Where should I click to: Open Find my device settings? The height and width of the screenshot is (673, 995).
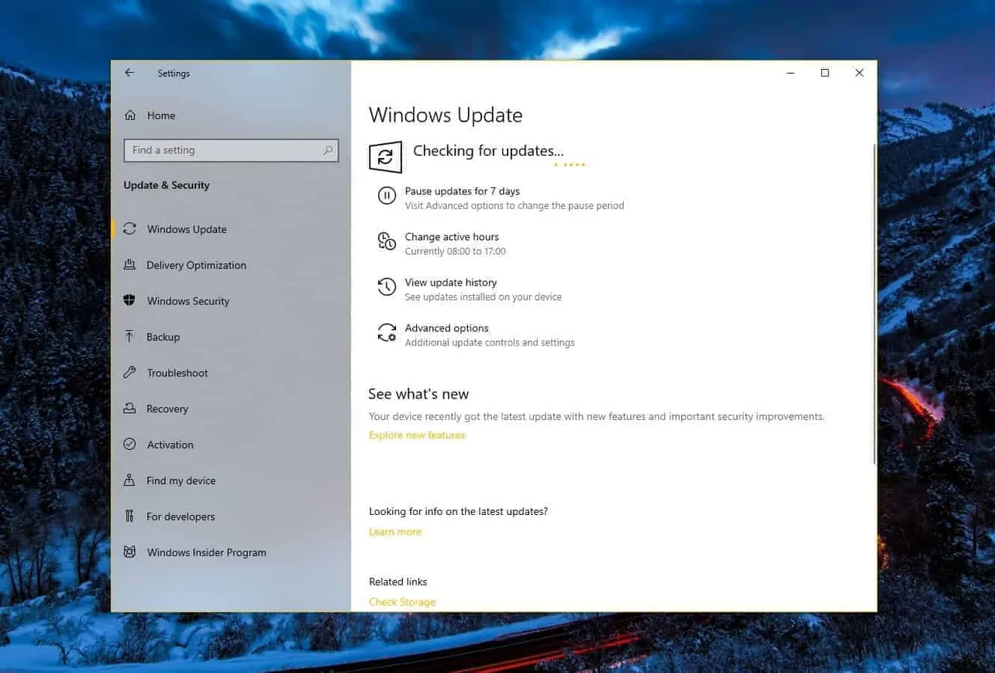click(180, 480)
